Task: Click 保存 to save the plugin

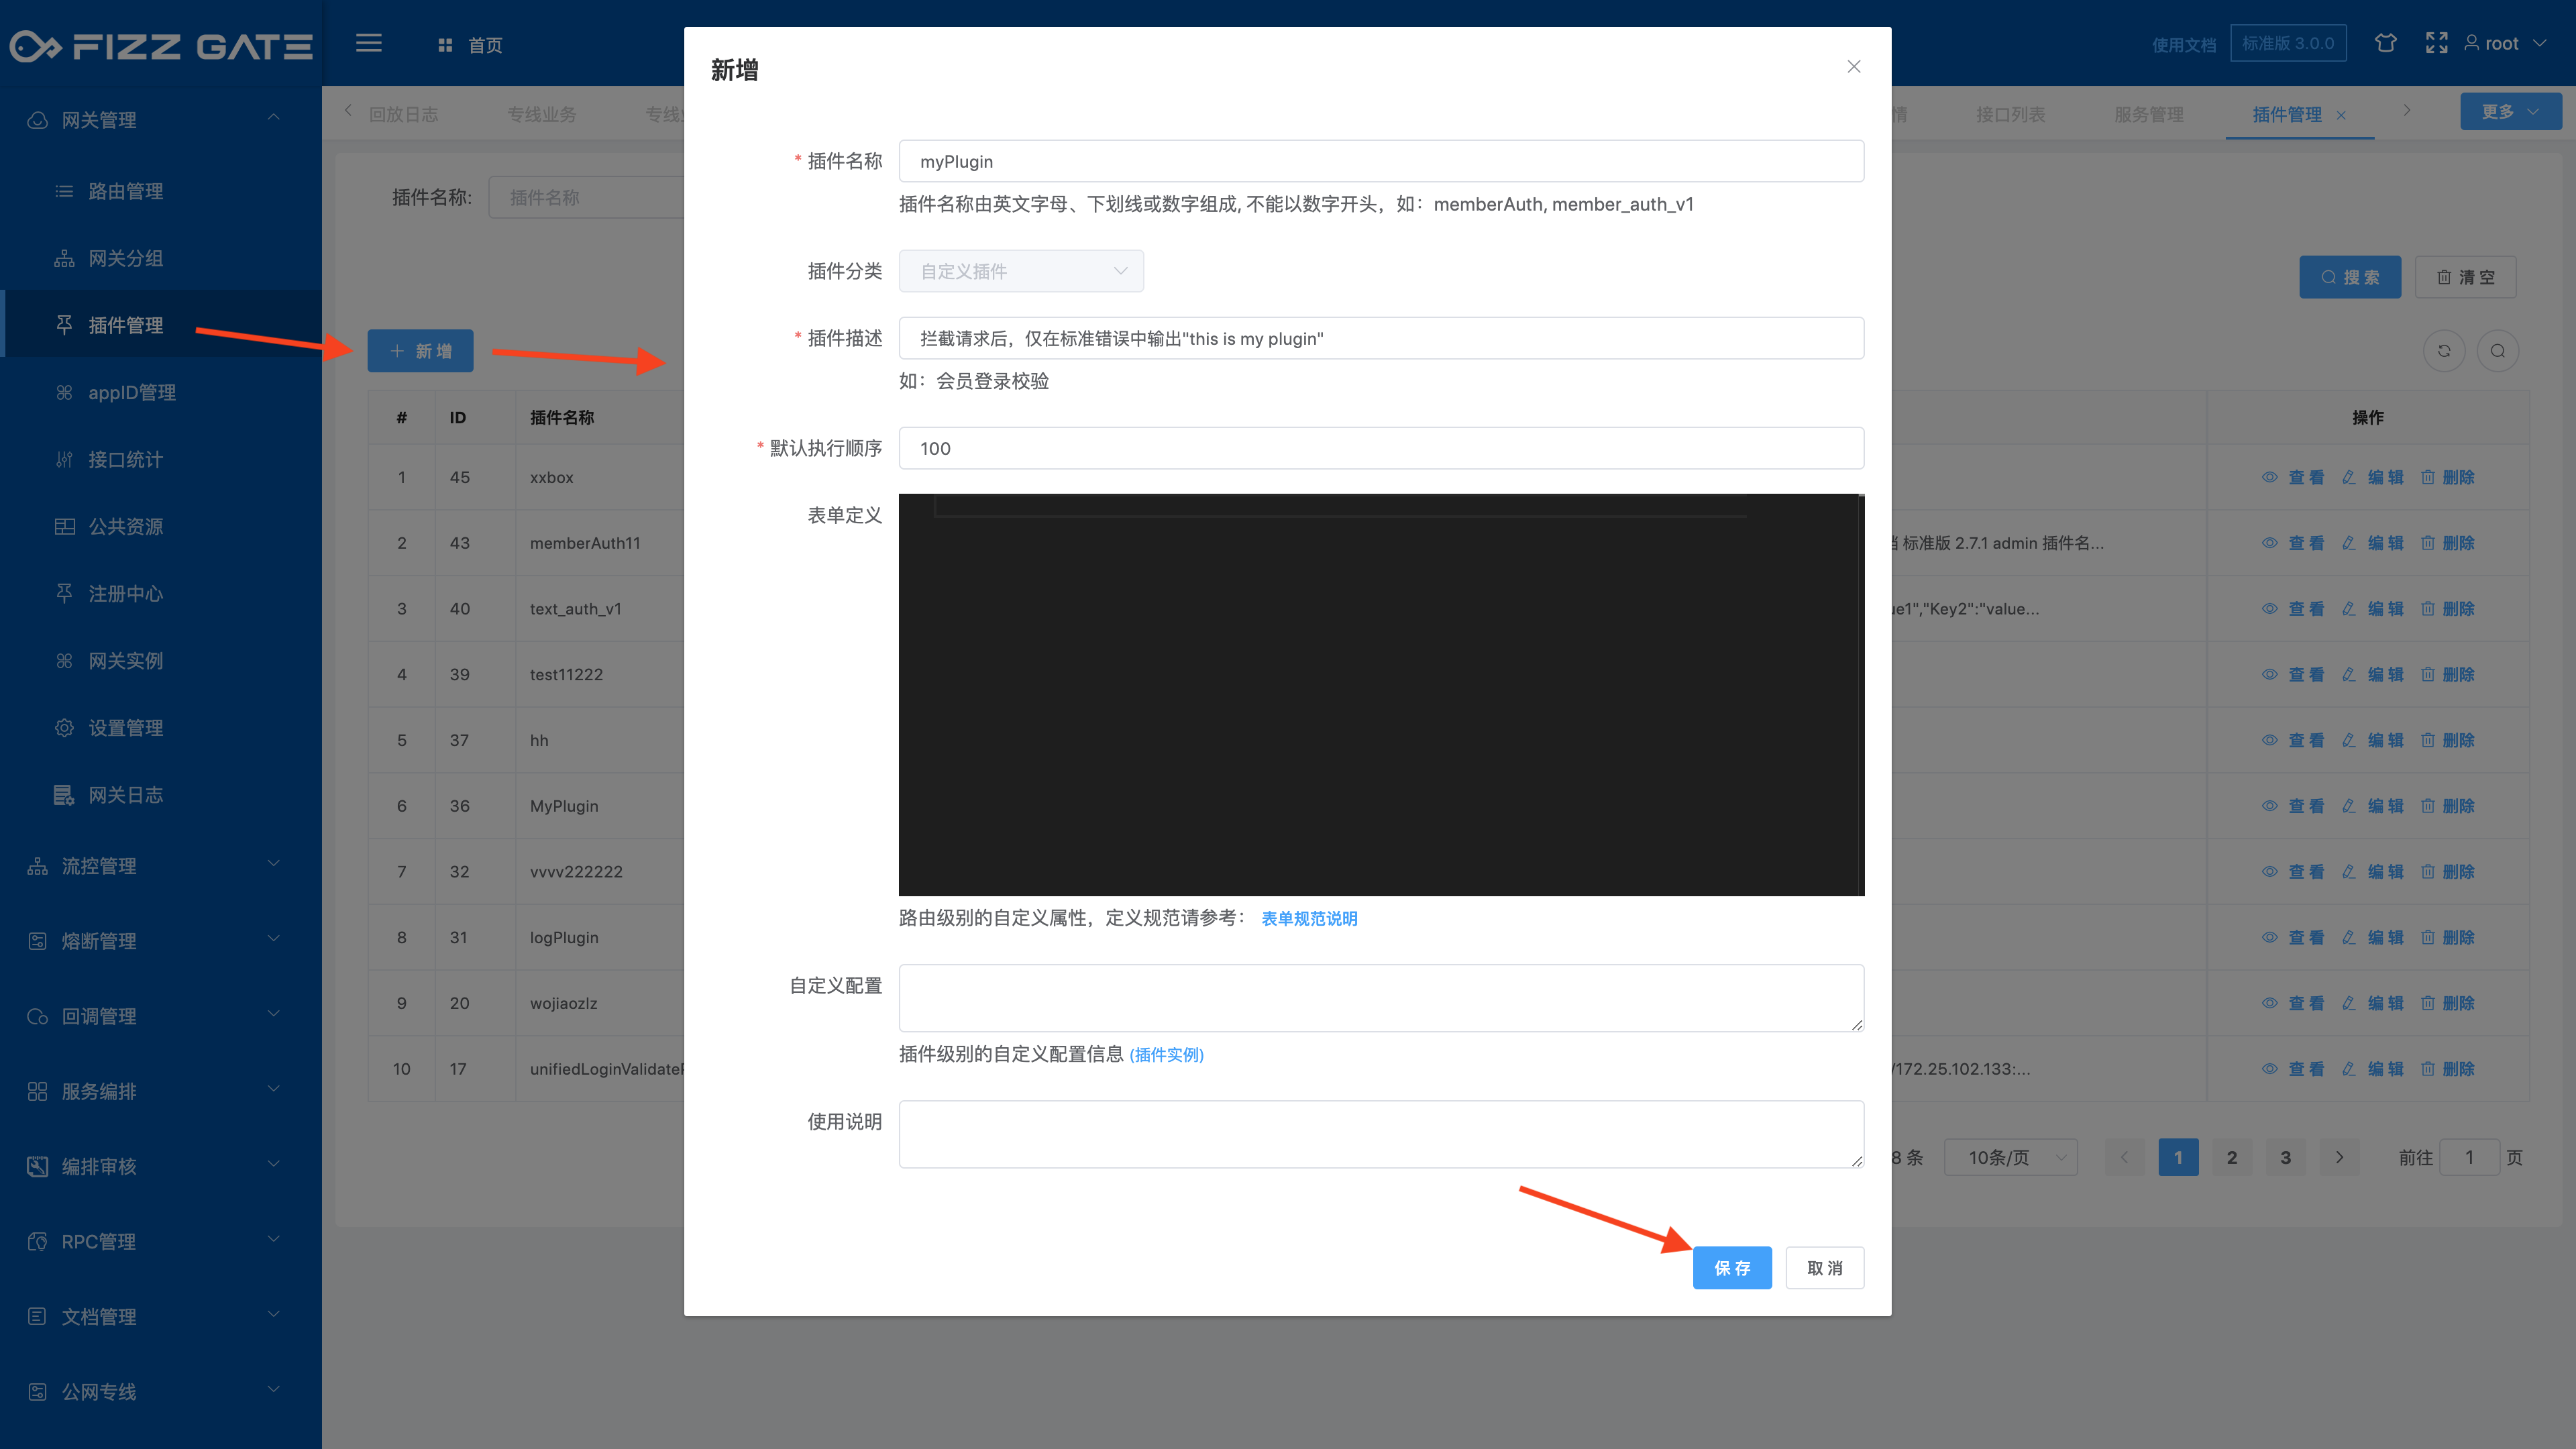Action: click(1732, 1268)
